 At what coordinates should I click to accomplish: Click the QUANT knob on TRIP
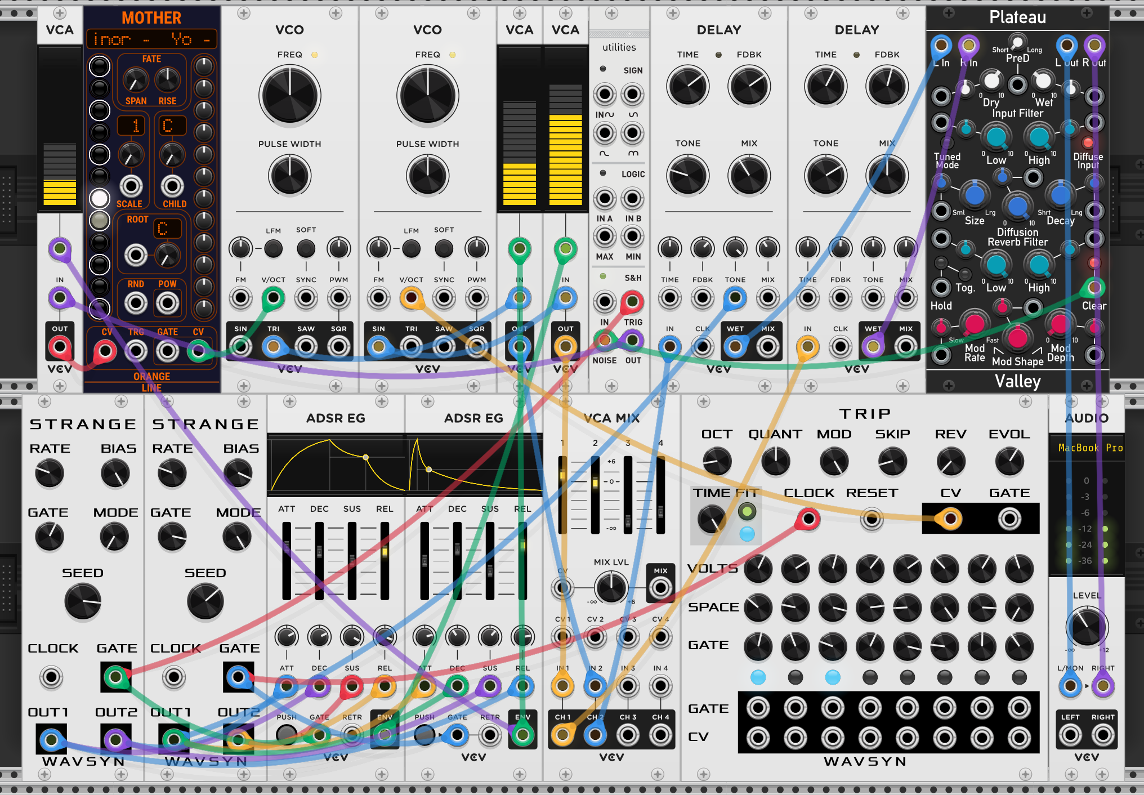pyautogui.click(x=775, y=462)
